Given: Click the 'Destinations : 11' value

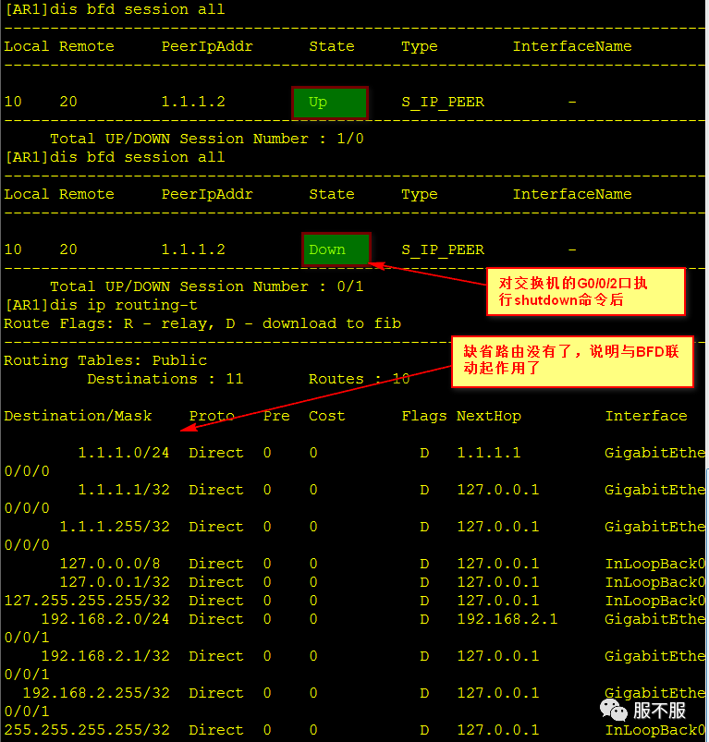Looking at the screenshot, I should (x=165, y=379).
